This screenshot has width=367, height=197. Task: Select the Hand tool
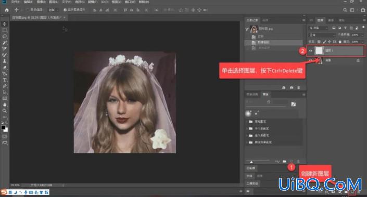pos(5,104)
